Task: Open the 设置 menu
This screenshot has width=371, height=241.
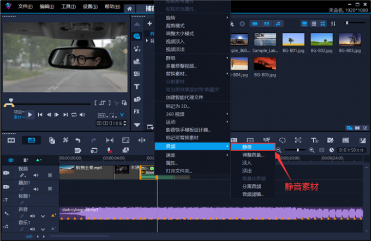Action: 90,7
